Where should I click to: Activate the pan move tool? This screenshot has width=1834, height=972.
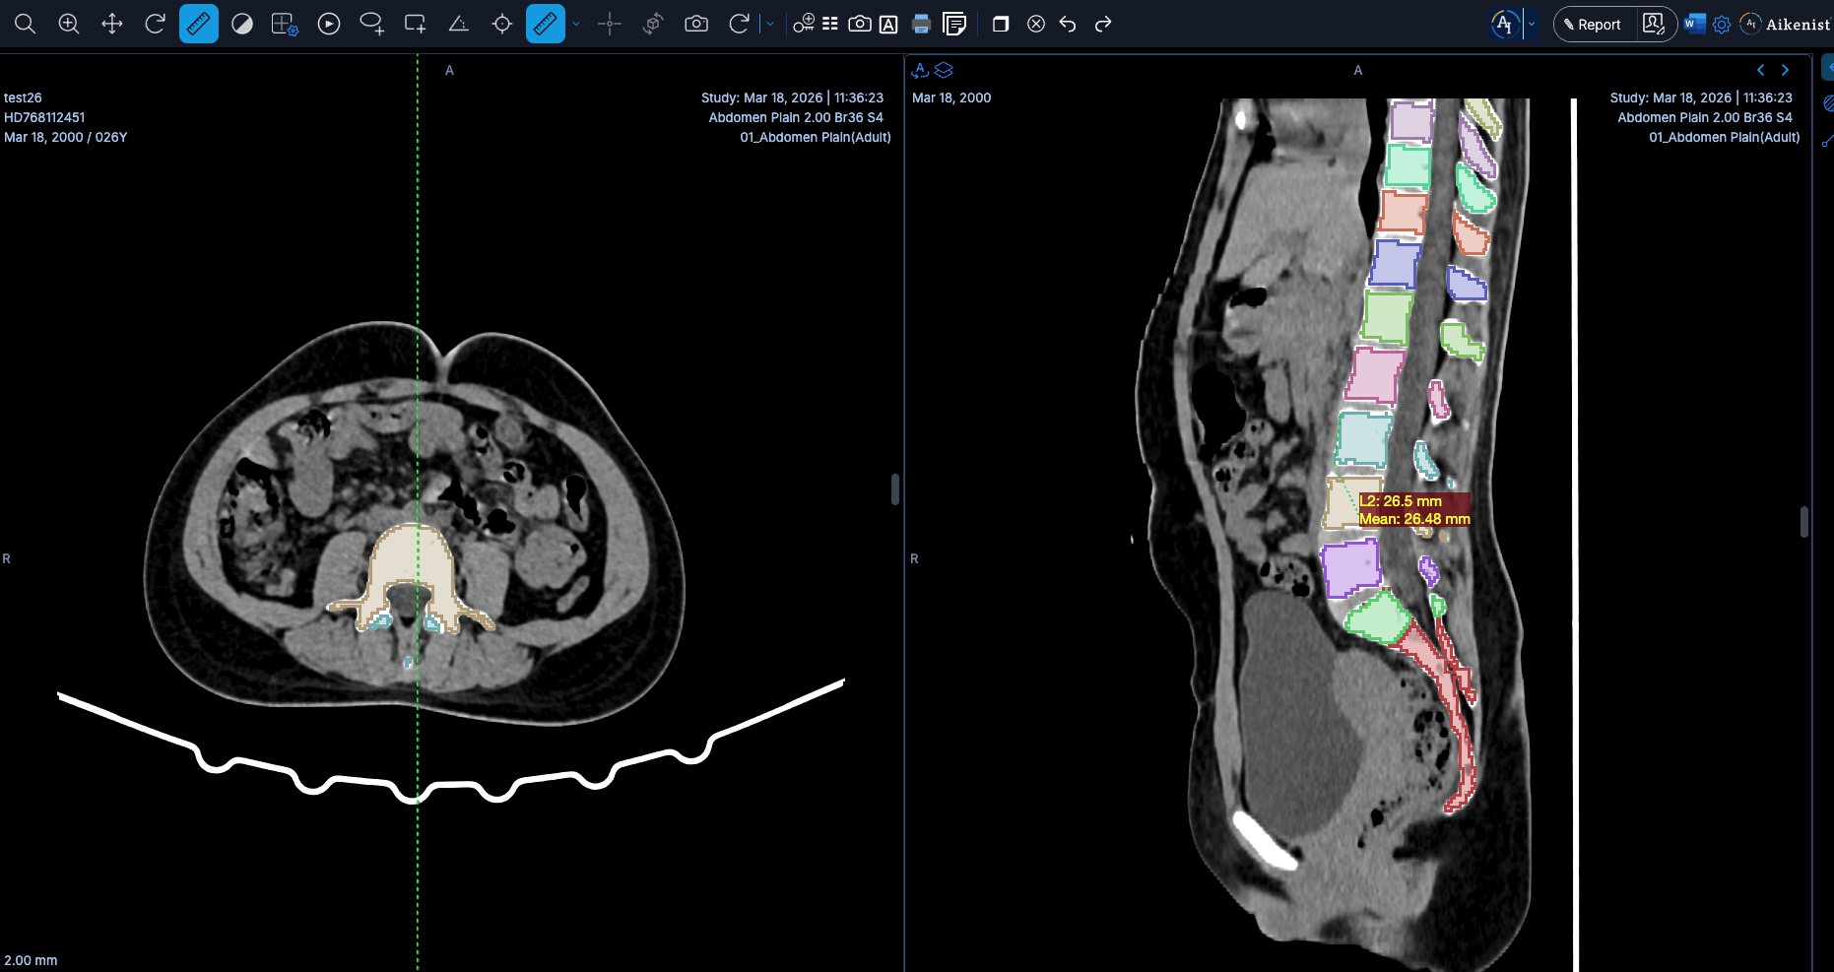click(112, 24)
